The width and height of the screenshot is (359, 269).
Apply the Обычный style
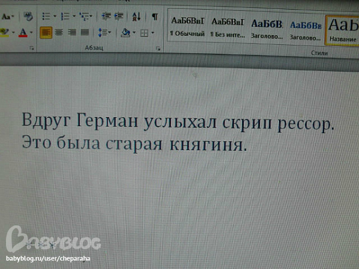(x=188, y=27)
